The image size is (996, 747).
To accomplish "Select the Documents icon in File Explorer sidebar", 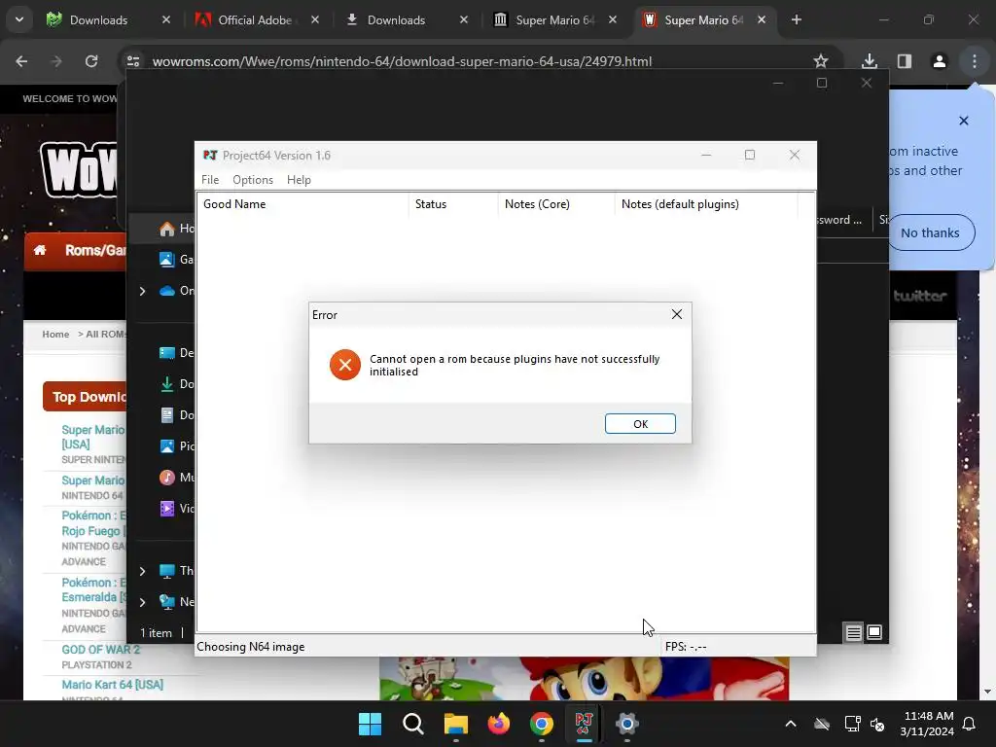I will coord(167,414).
